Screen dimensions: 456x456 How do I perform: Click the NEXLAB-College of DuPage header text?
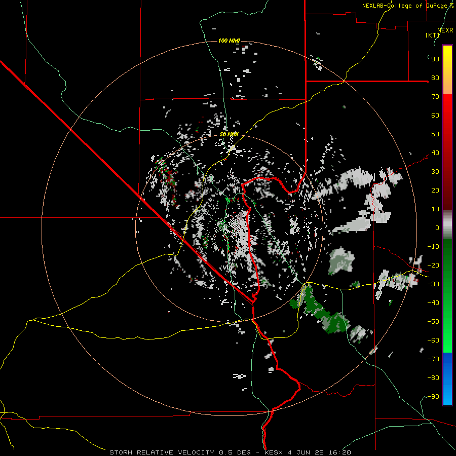coord(408,6)
